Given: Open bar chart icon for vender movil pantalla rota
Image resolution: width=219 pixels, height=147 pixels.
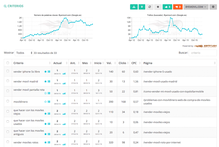Looking at the screenshot, I should pos(64,93).
